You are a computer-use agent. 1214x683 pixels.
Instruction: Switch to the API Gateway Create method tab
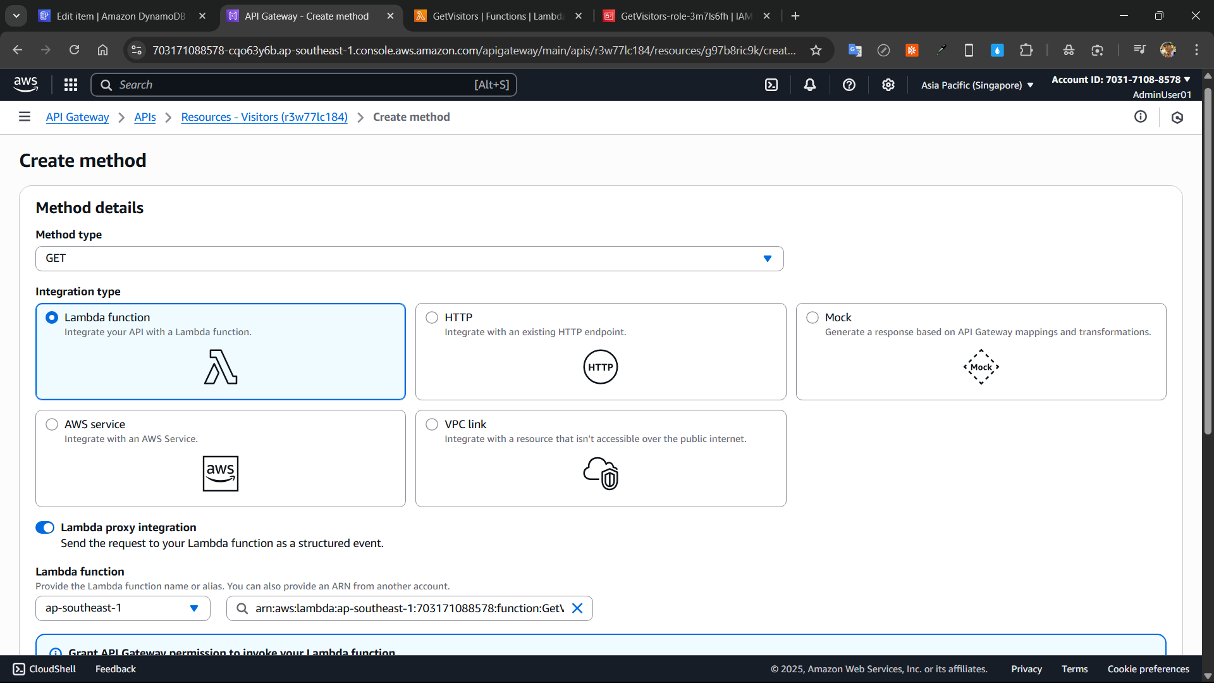306,16
